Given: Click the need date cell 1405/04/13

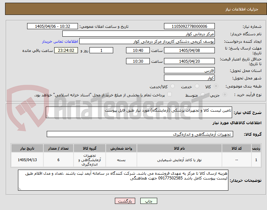Looking at the screenshot, I should click(x=27, y=160).
